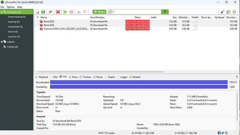Click error icon beside Siemens.STAR-CCM+

41,29
